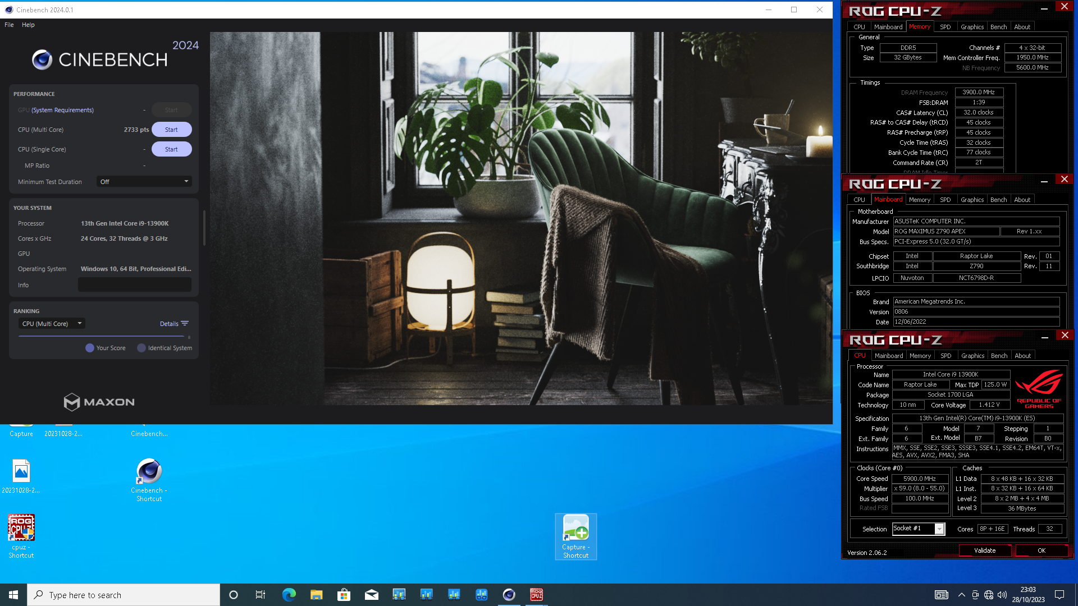The height and width of the screenshot is (606, 1078).
Task: Click the Validate button in CPU-Z
Action: [985, 550]
